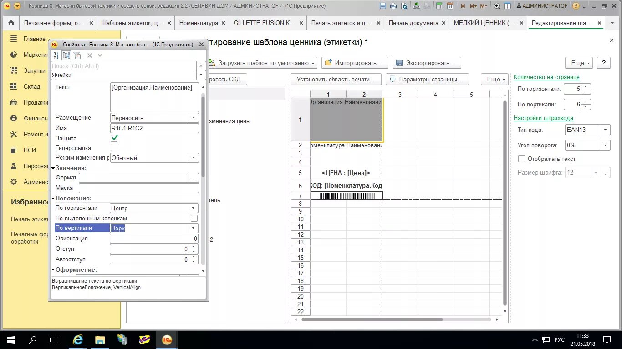Open the НСИ section in sidebar
Image resolution: width=622 pixels, height=349 pixels.
click(x=30, y=150)
